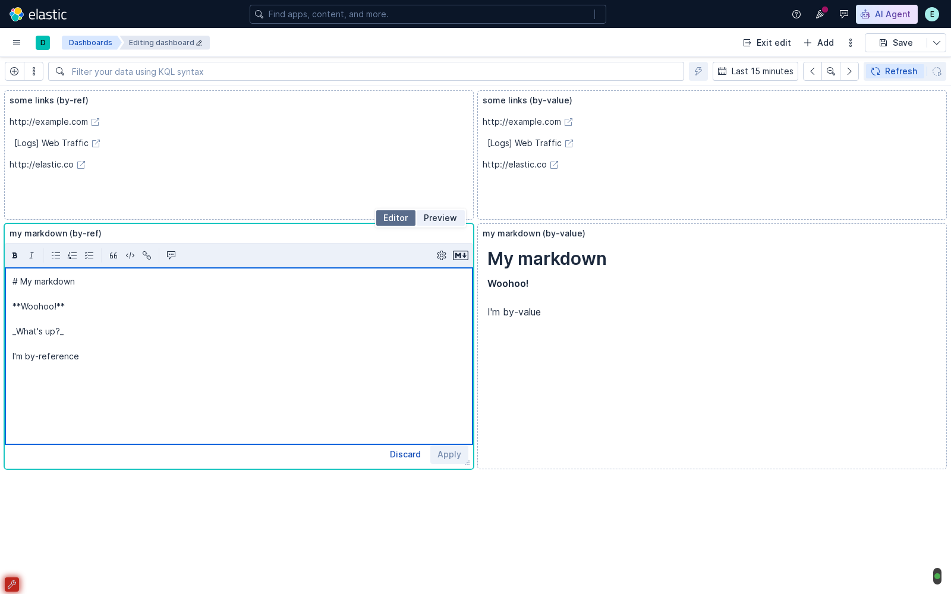Select the Editor mode toggle

point(396,218)
